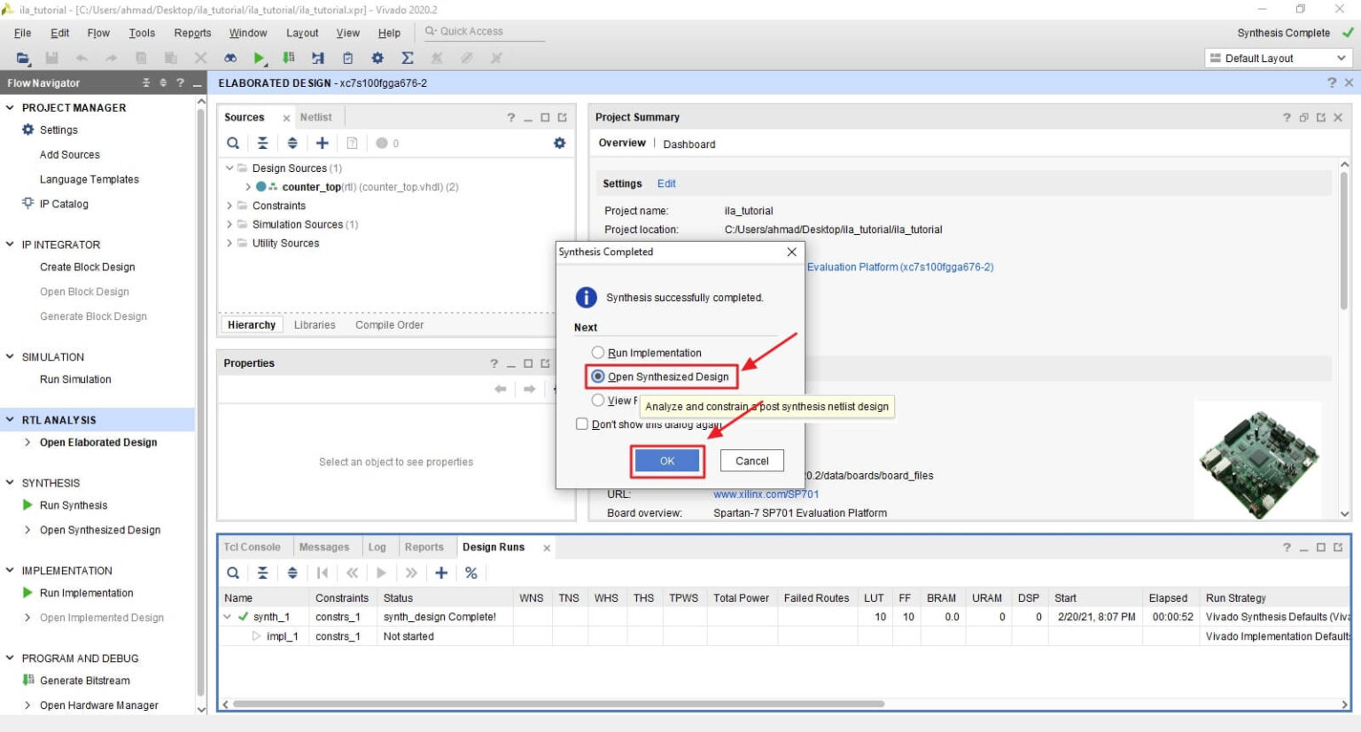Open Sources panel gear settings icon

(559, 143)
